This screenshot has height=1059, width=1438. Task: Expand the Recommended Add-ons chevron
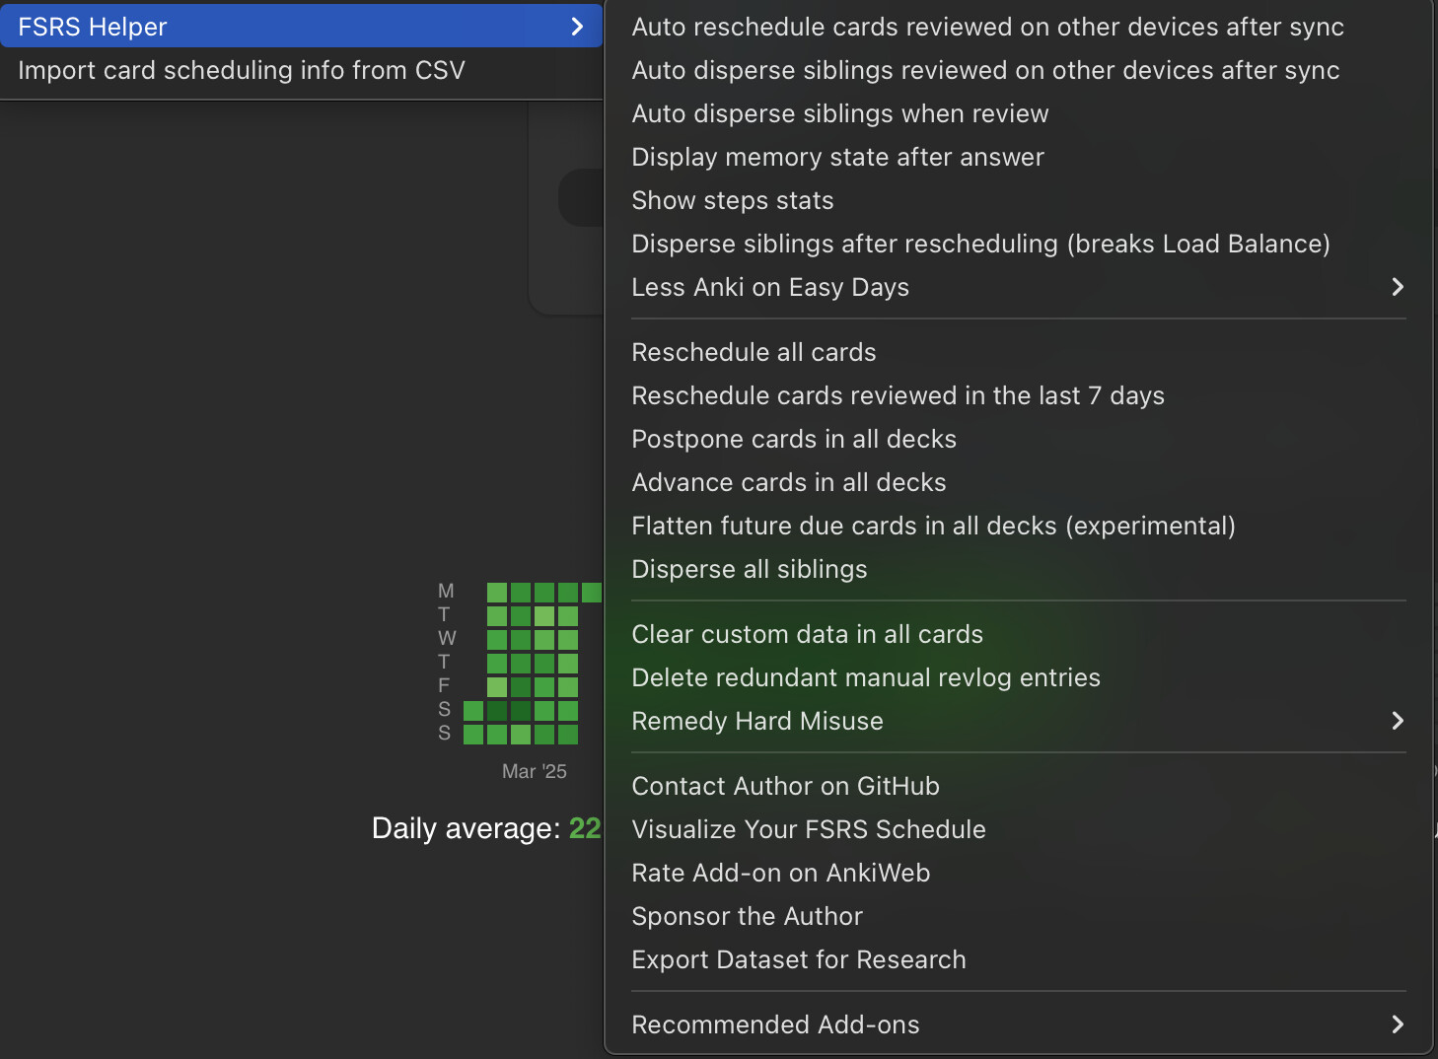pyautogui.click(x=1397, y=1024)
